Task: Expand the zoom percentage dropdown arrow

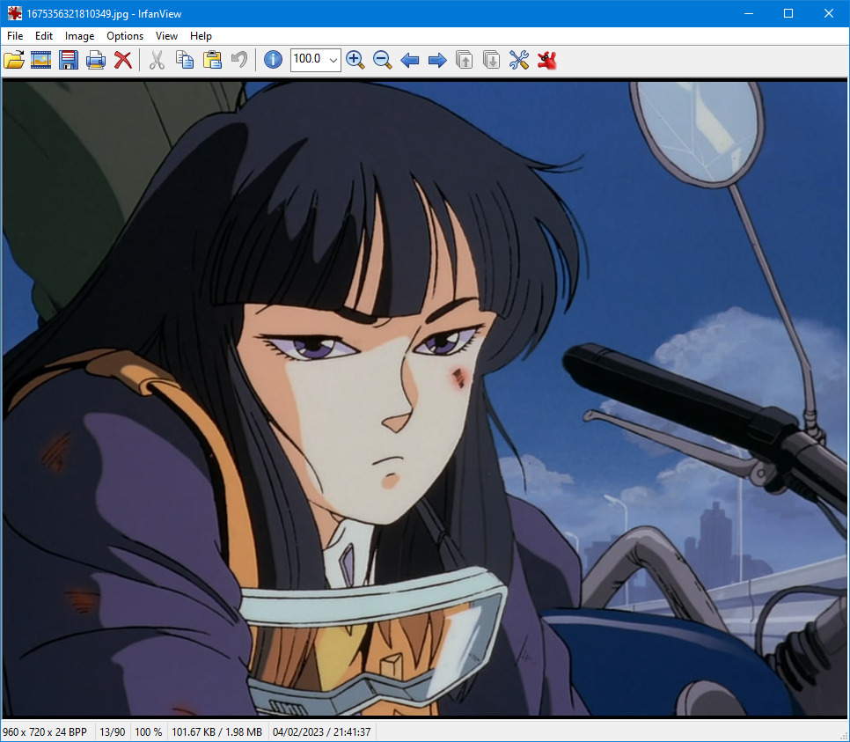Action: (x=333, y=60)
